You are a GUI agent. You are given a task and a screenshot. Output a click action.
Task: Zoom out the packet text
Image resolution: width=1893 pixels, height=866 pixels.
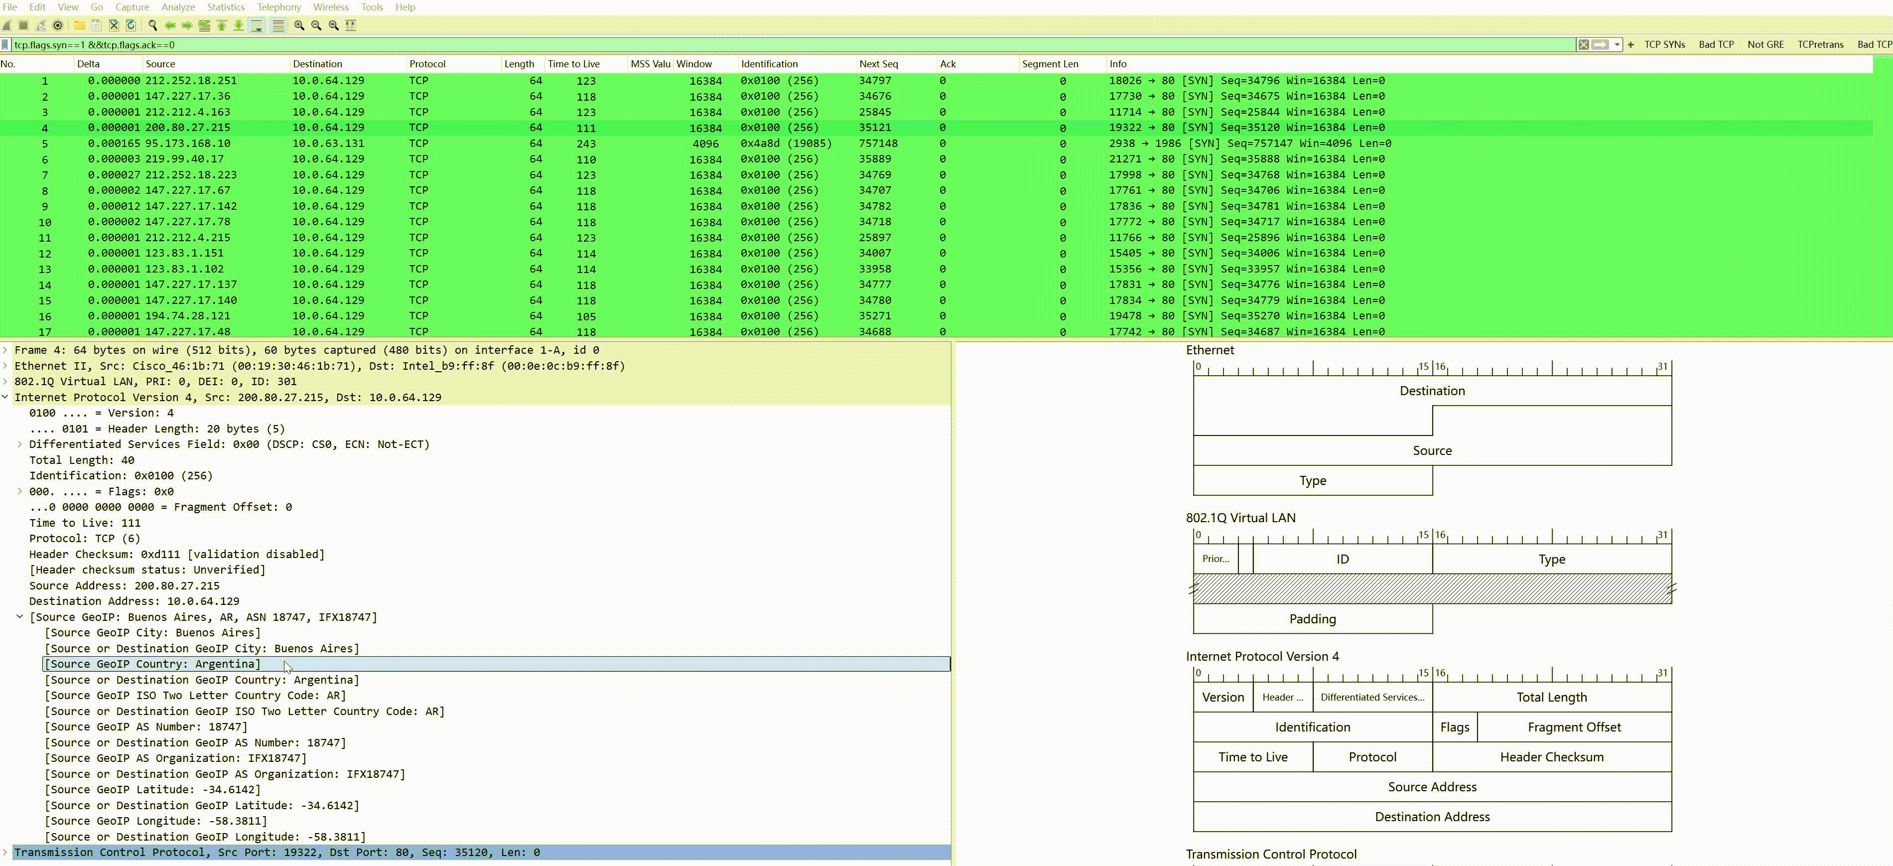tap(316, 25)
